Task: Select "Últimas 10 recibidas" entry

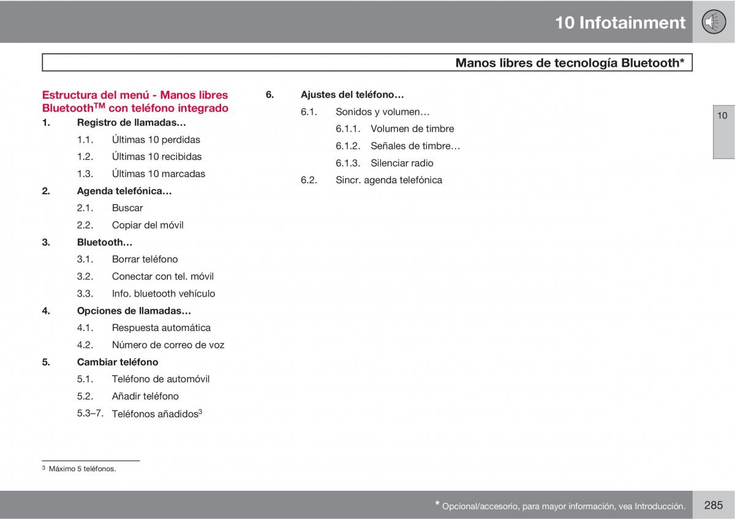Action: (157, 157)
